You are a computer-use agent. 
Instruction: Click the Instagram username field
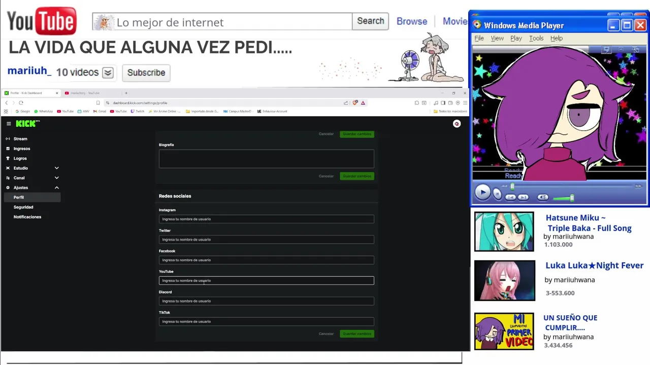click(267, 219)
